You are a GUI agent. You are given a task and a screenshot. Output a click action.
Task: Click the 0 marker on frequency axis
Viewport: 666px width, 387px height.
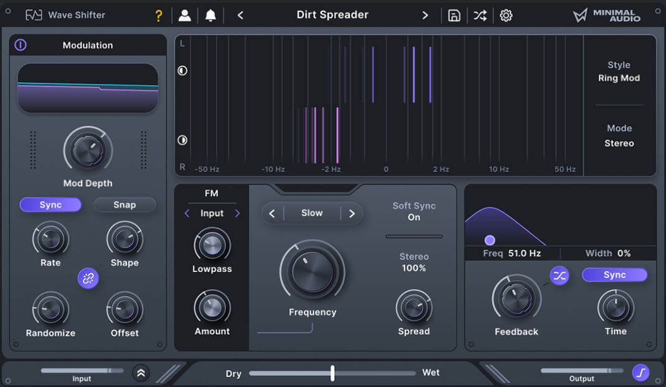coord(386,169)
